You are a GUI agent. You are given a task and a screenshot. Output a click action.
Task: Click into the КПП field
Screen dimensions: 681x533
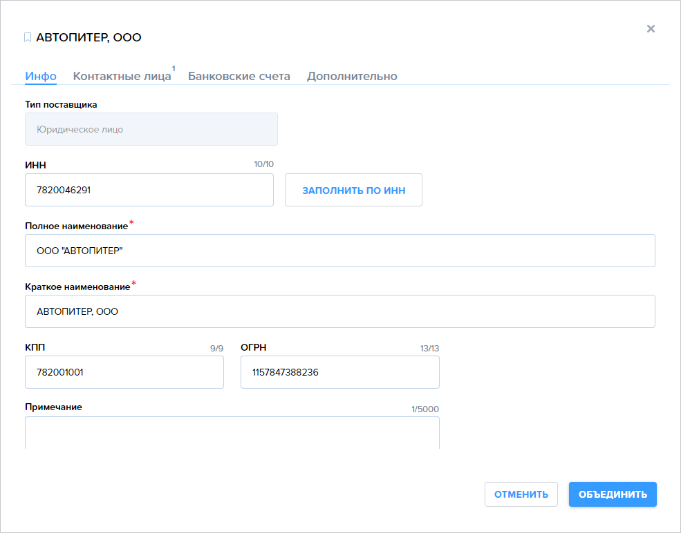click(x=124, y=372)
